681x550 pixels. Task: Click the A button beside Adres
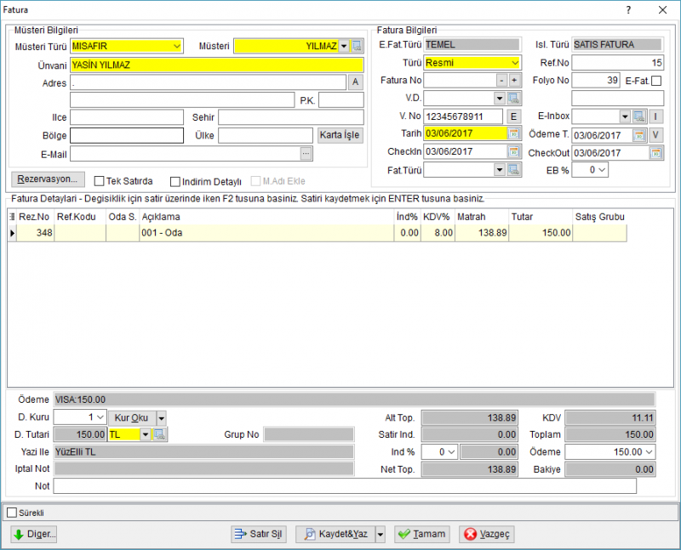point(355,82)
